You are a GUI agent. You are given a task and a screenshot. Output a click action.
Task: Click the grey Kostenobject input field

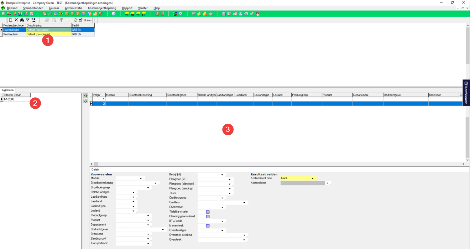[x=303, y=183]
